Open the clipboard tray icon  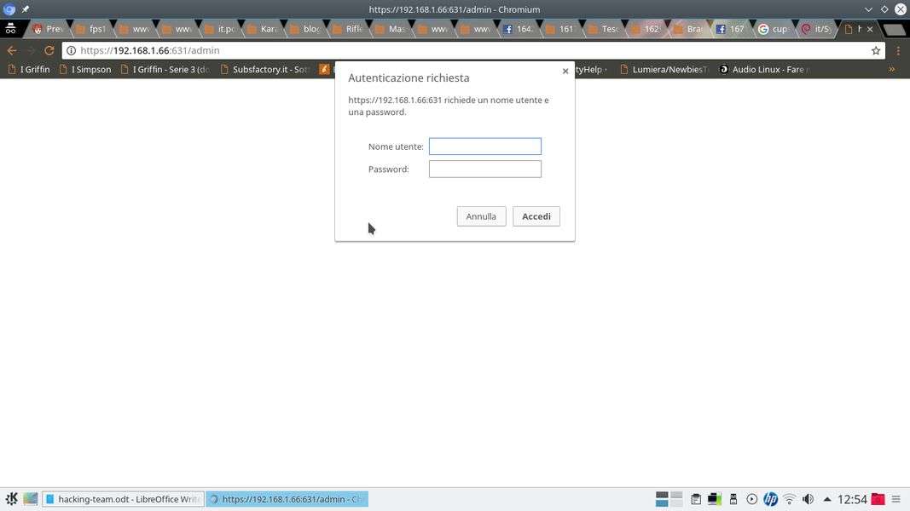(696, 499)
